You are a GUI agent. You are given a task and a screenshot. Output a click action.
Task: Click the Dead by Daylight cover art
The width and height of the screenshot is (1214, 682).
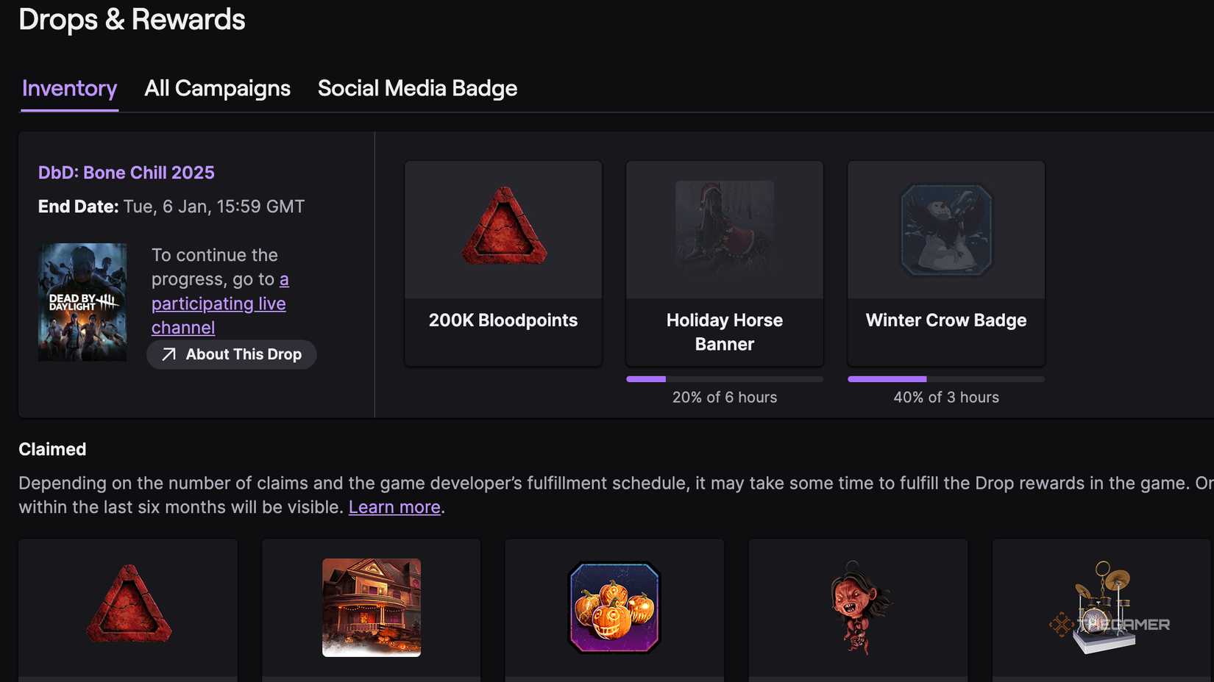pos(82,301)
